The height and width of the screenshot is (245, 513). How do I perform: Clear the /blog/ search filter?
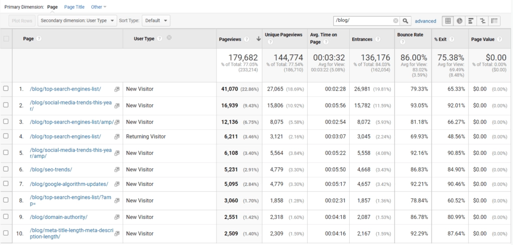point(395,21)
